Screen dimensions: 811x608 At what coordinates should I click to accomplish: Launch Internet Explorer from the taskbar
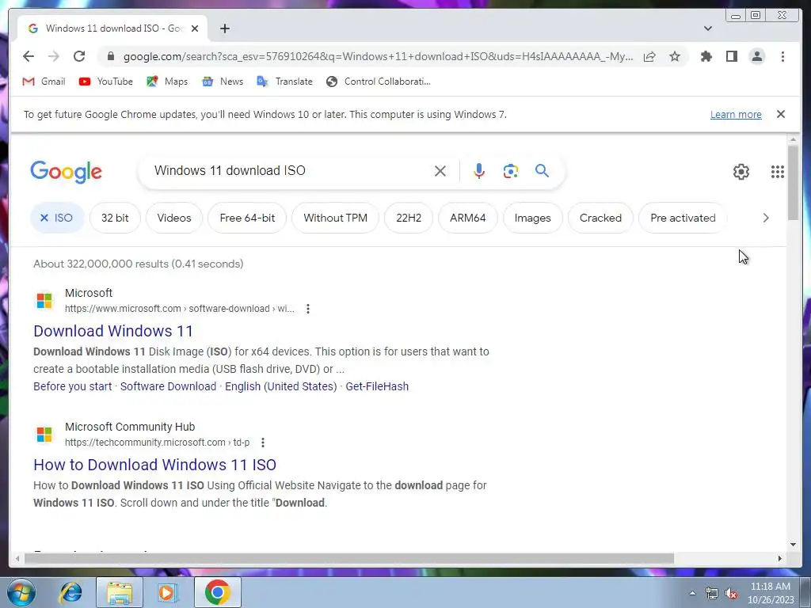click(70, 592)
